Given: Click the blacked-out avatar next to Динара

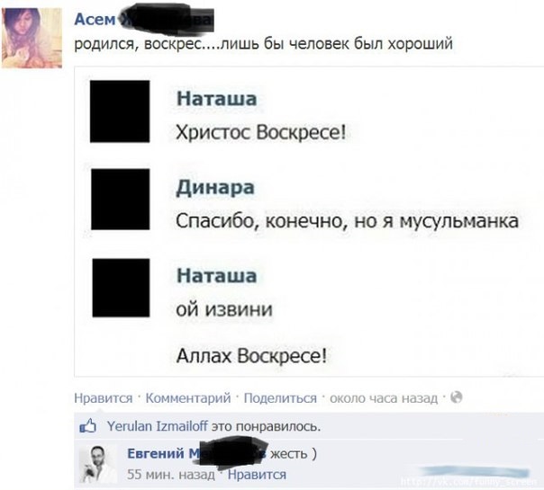Looking at the screenshot, I should pos(121,199).
